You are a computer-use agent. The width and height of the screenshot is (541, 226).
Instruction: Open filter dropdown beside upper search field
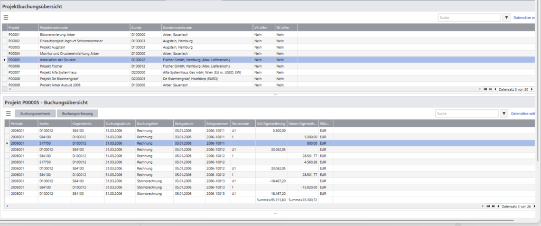(x=506, y=17)
